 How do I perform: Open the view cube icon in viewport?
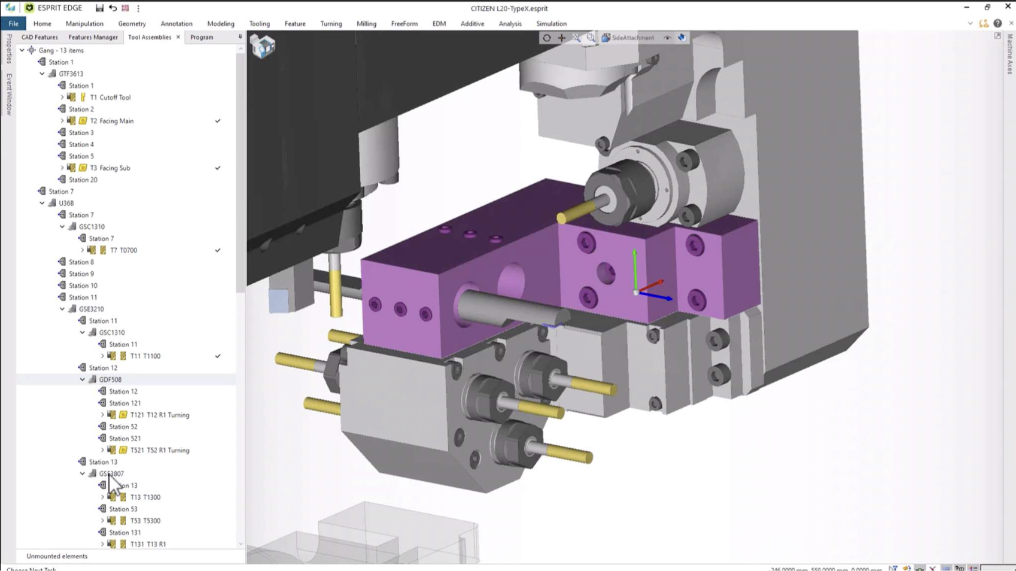coord(263,45)
